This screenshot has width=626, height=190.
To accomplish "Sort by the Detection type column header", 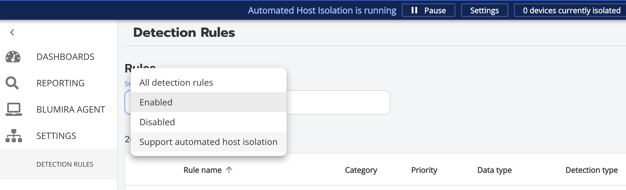I will tap(591, 170).
